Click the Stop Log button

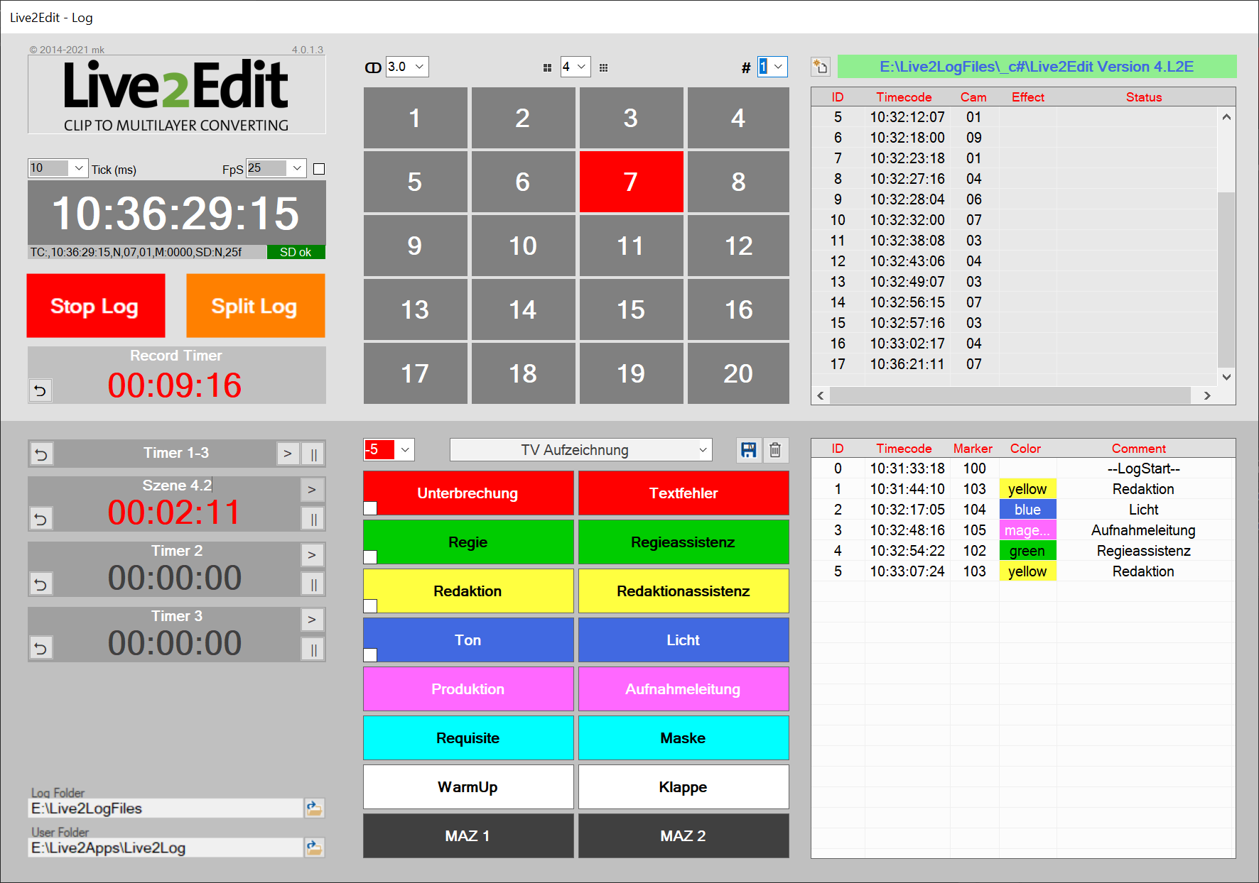coord(96,306)
